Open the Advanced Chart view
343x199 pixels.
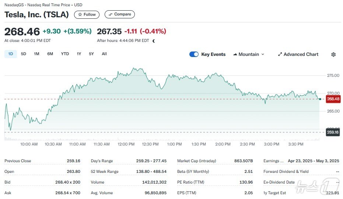click(x=298, y=54)
